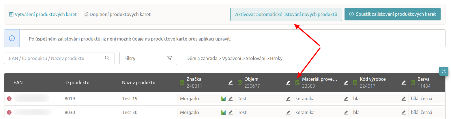Open the Filtry dropdown
The height and width of the screenshot is (119, 451).
click(x=148, y=58)
